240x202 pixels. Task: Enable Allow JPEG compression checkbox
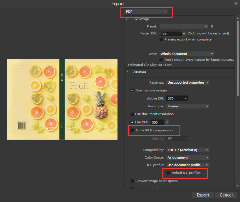pos(132,130)
